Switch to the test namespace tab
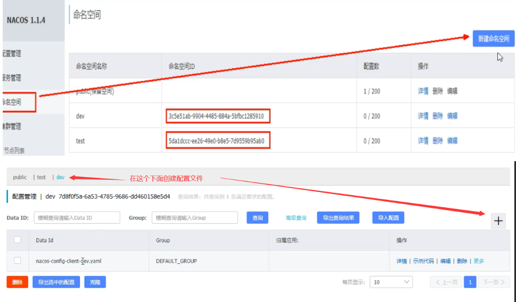Viewport: 519px width, 302px height. click(41, 177)
